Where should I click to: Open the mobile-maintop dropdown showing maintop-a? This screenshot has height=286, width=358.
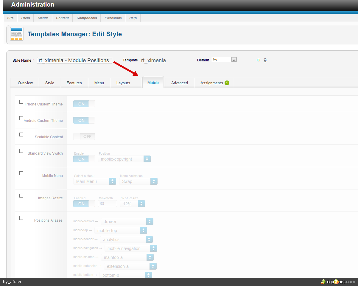127,257
